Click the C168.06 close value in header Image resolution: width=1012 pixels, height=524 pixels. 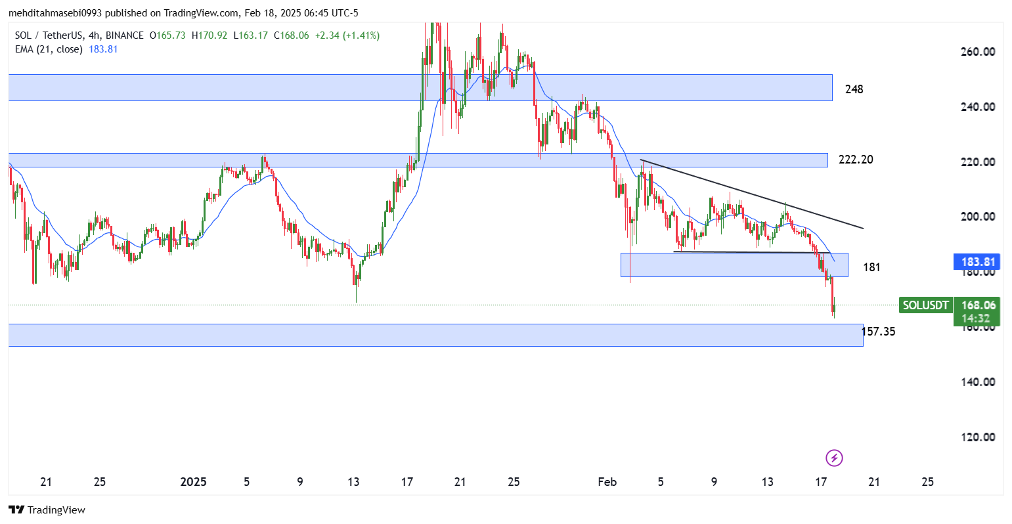[x=292, y=35]
